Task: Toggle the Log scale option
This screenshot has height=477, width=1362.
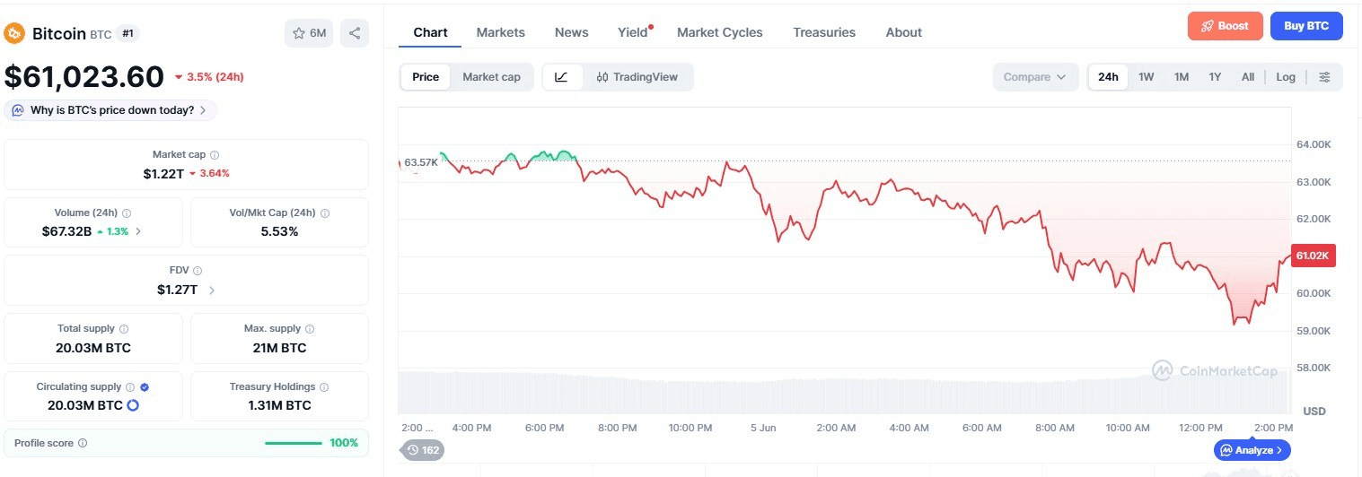Action: click(x=1286, y=77)
